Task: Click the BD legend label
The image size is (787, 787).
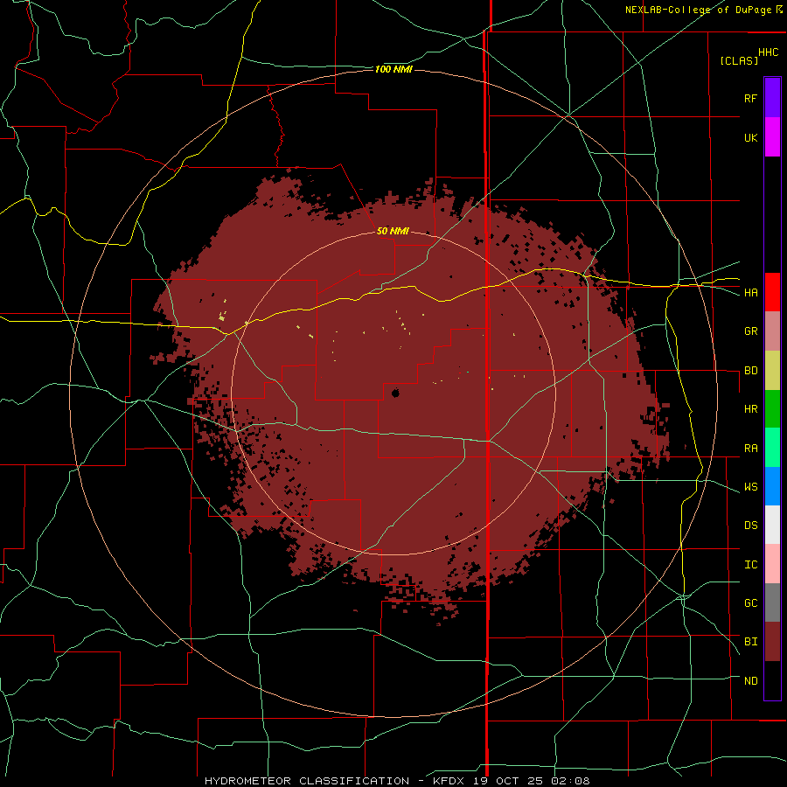Action: tap(751, 371)
